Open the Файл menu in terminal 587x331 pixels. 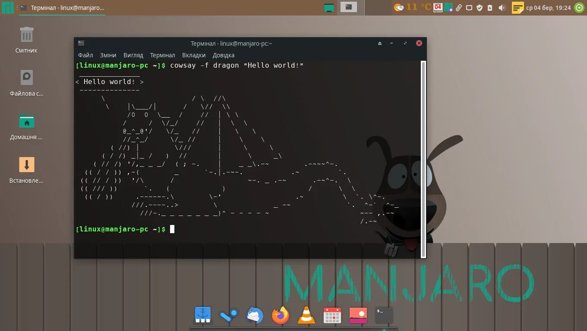click(x=85, y=55)
